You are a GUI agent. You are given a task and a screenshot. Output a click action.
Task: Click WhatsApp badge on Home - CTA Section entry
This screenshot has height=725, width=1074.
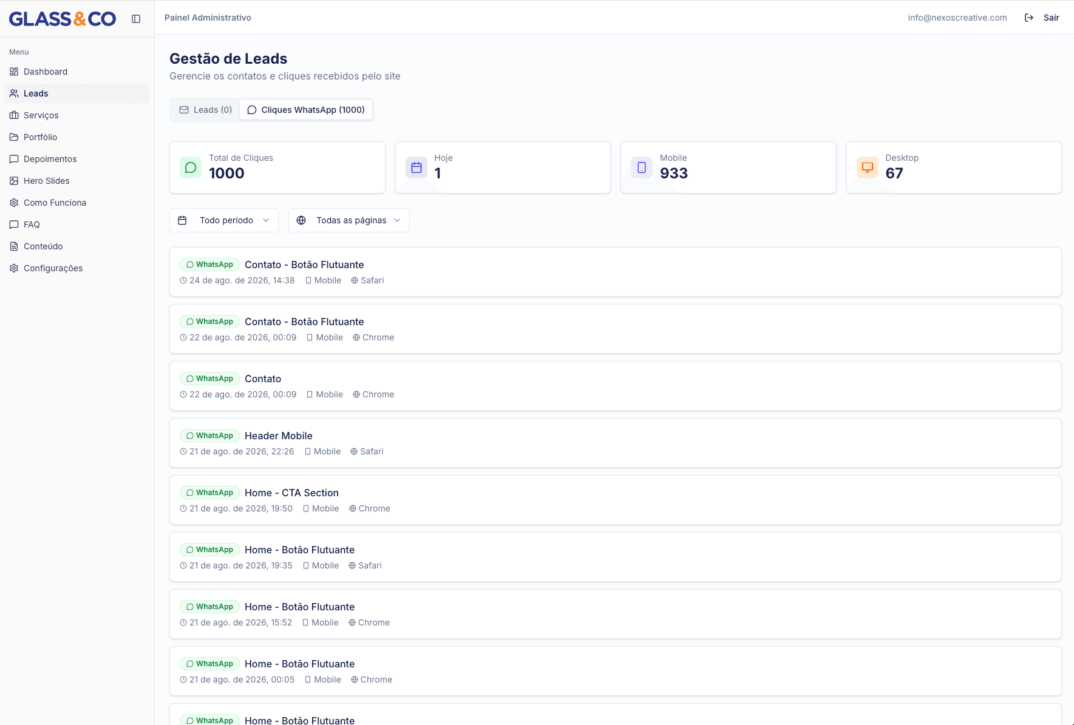pos(210,493)
